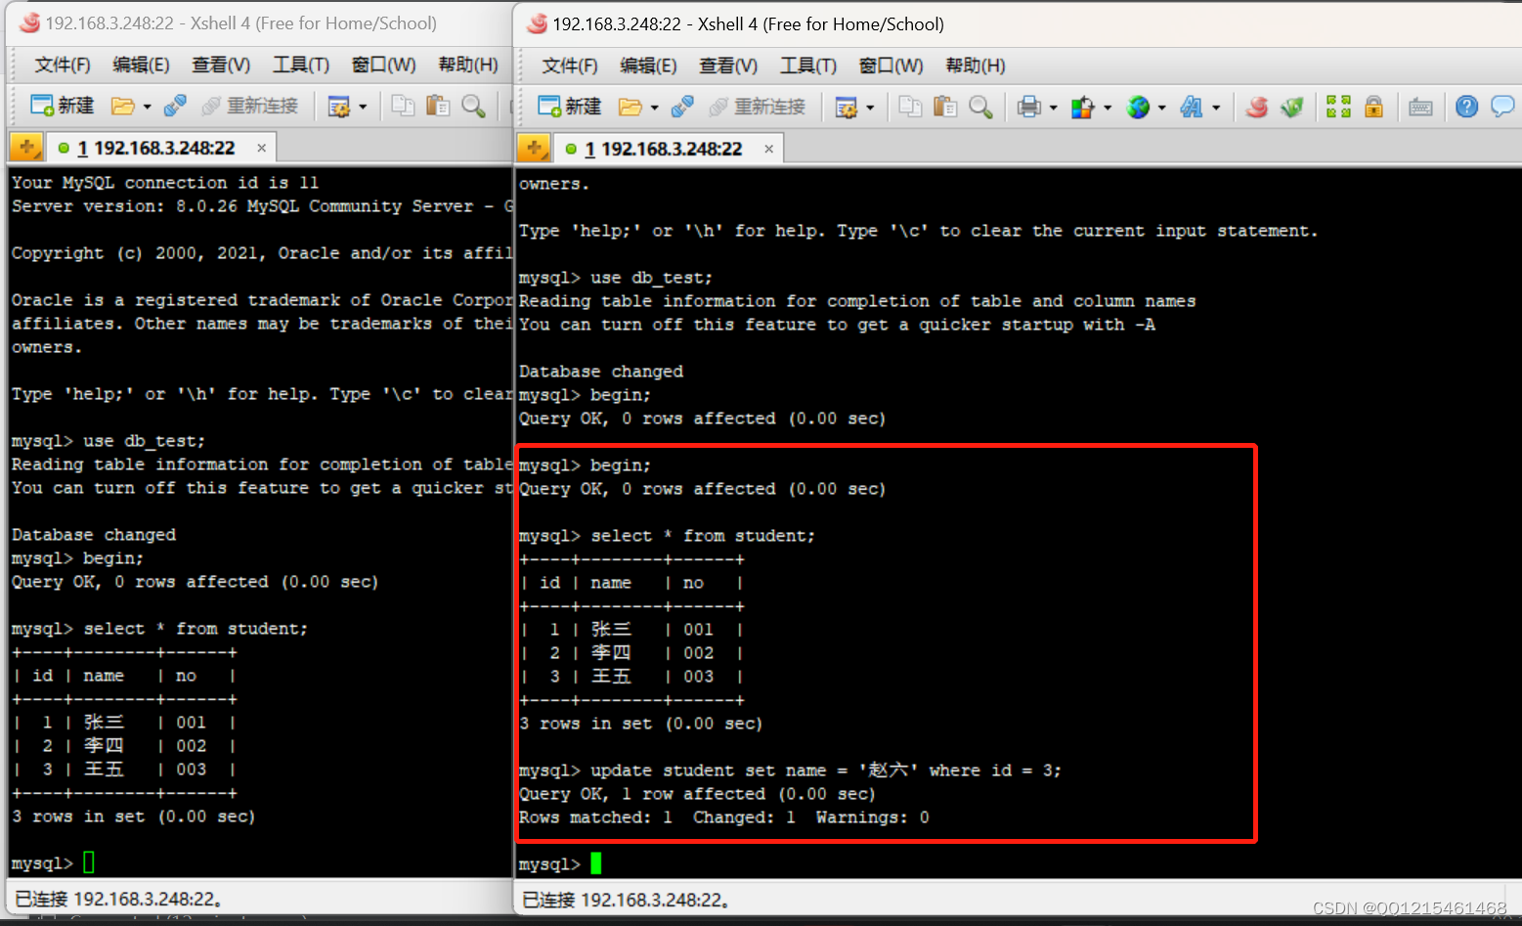Click the Print icon in right window
Image resolution: width=1522 pixels, height=926 pixels.
[x=1028, y=107]
